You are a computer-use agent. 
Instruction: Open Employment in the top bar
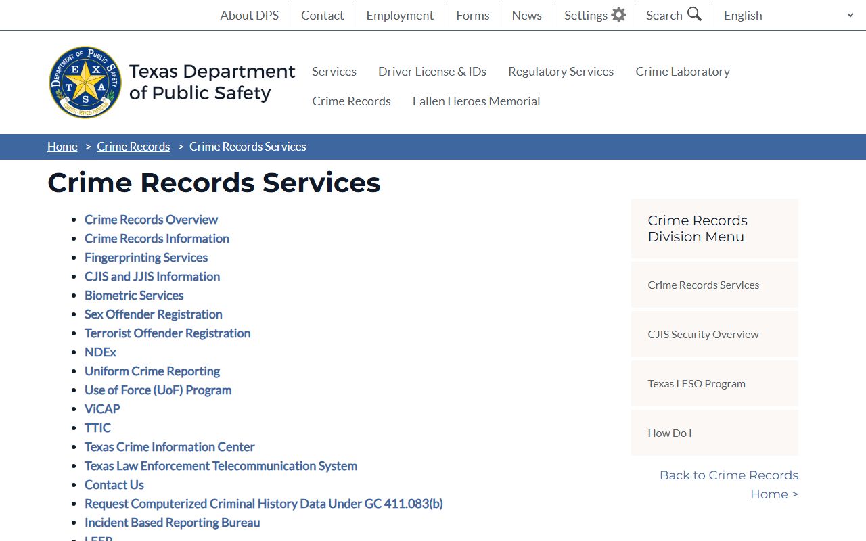[400, 15]
